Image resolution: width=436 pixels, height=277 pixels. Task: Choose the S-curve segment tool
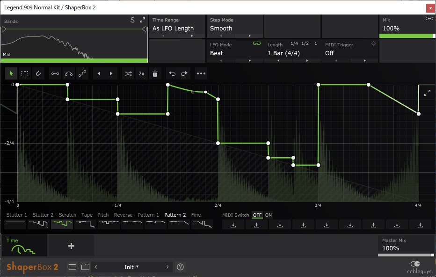[82, 74]
